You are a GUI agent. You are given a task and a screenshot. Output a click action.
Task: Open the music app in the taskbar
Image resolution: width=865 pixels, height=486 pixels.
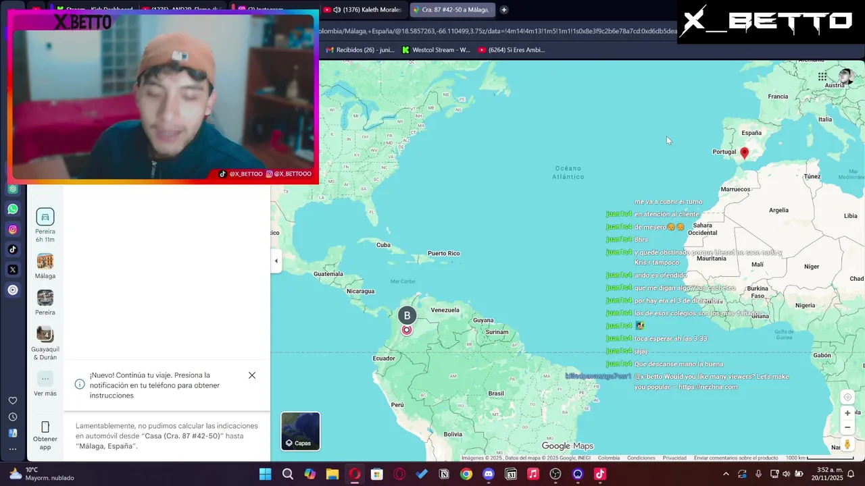pyautogui.click(x=533, y=474)
